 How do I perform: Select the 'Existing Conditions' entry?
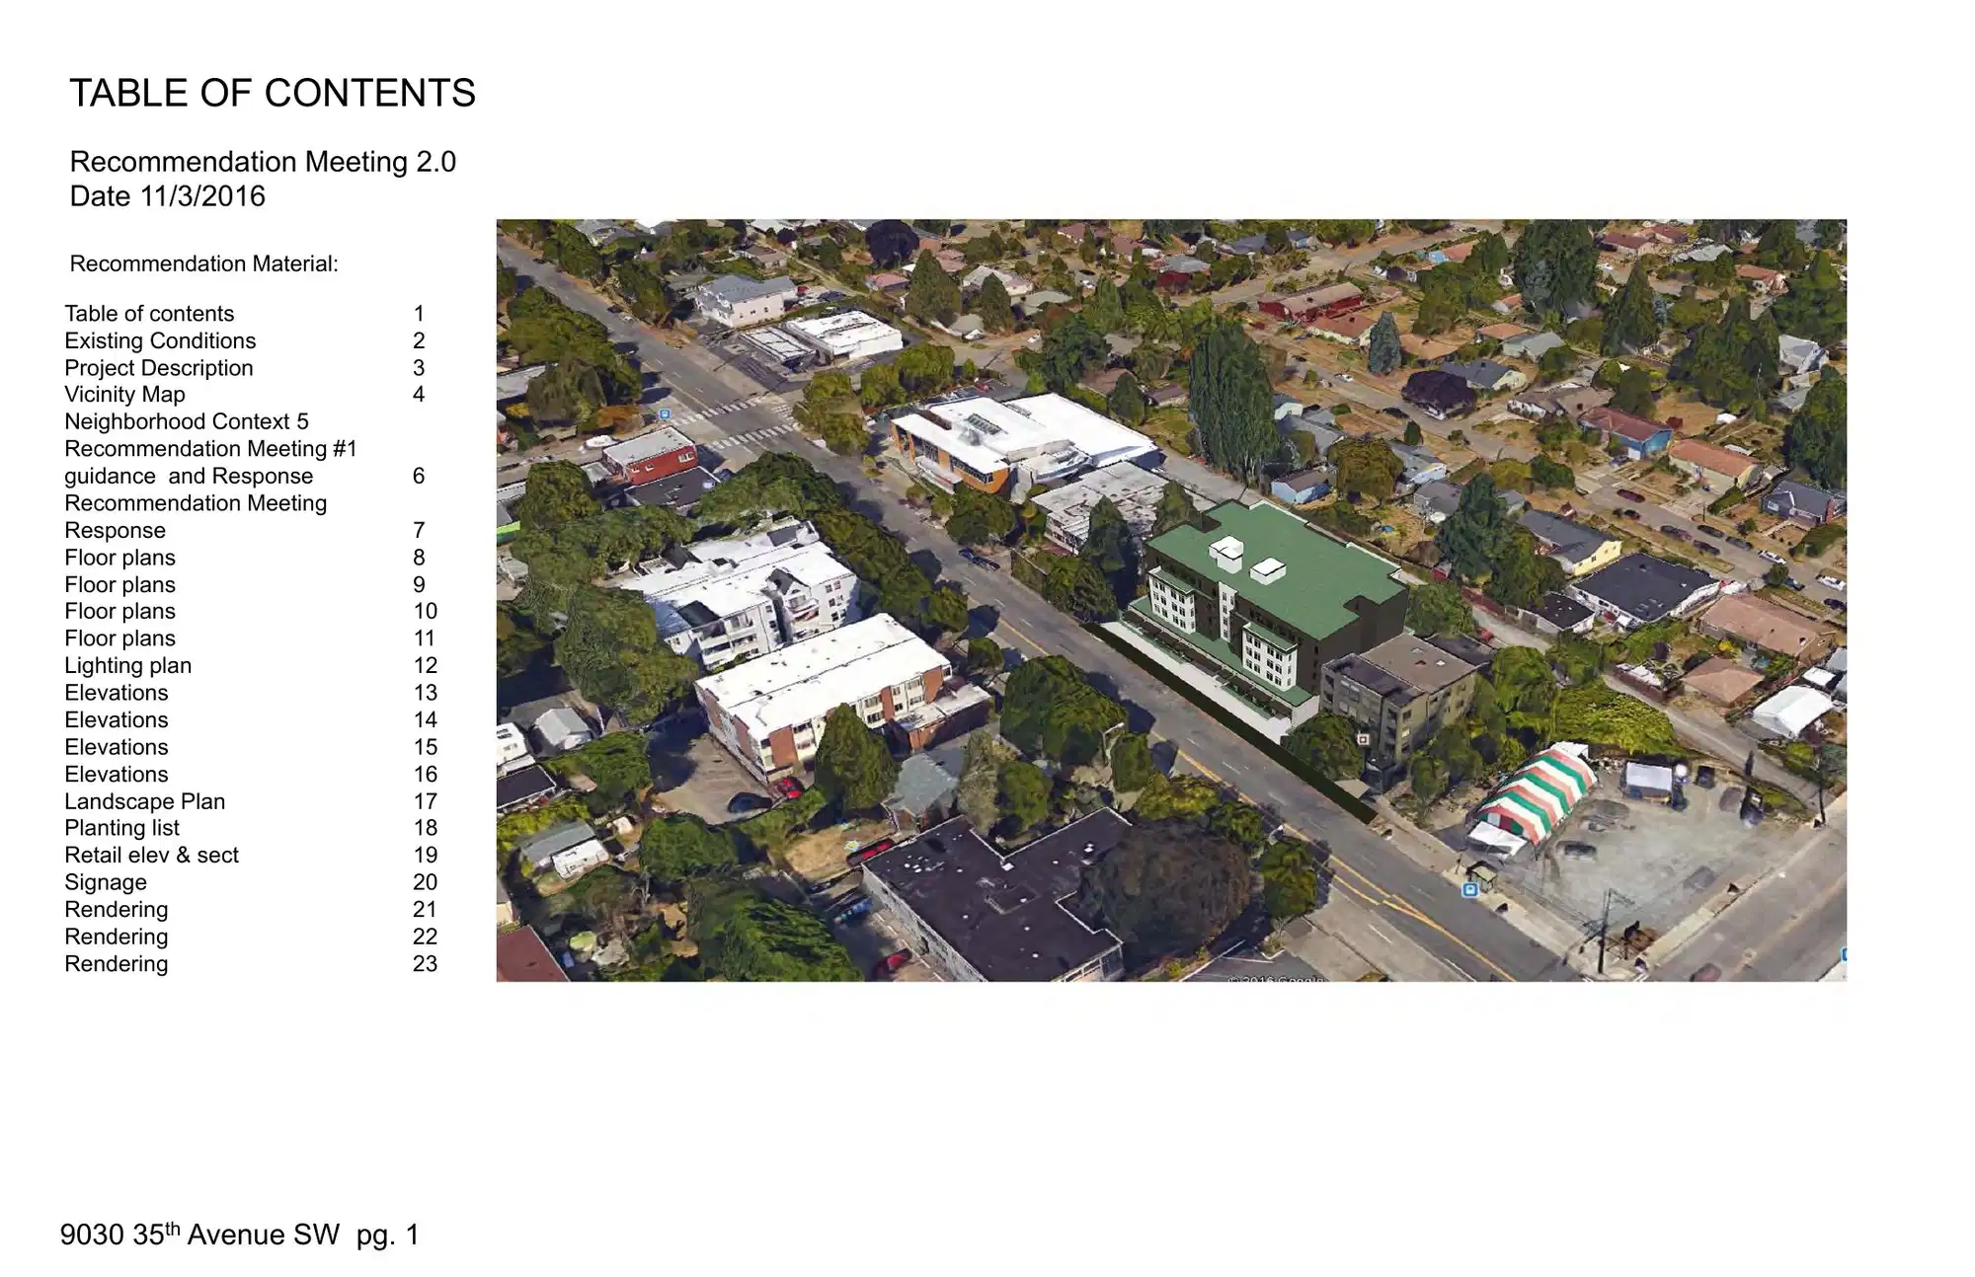coord(160,341)
